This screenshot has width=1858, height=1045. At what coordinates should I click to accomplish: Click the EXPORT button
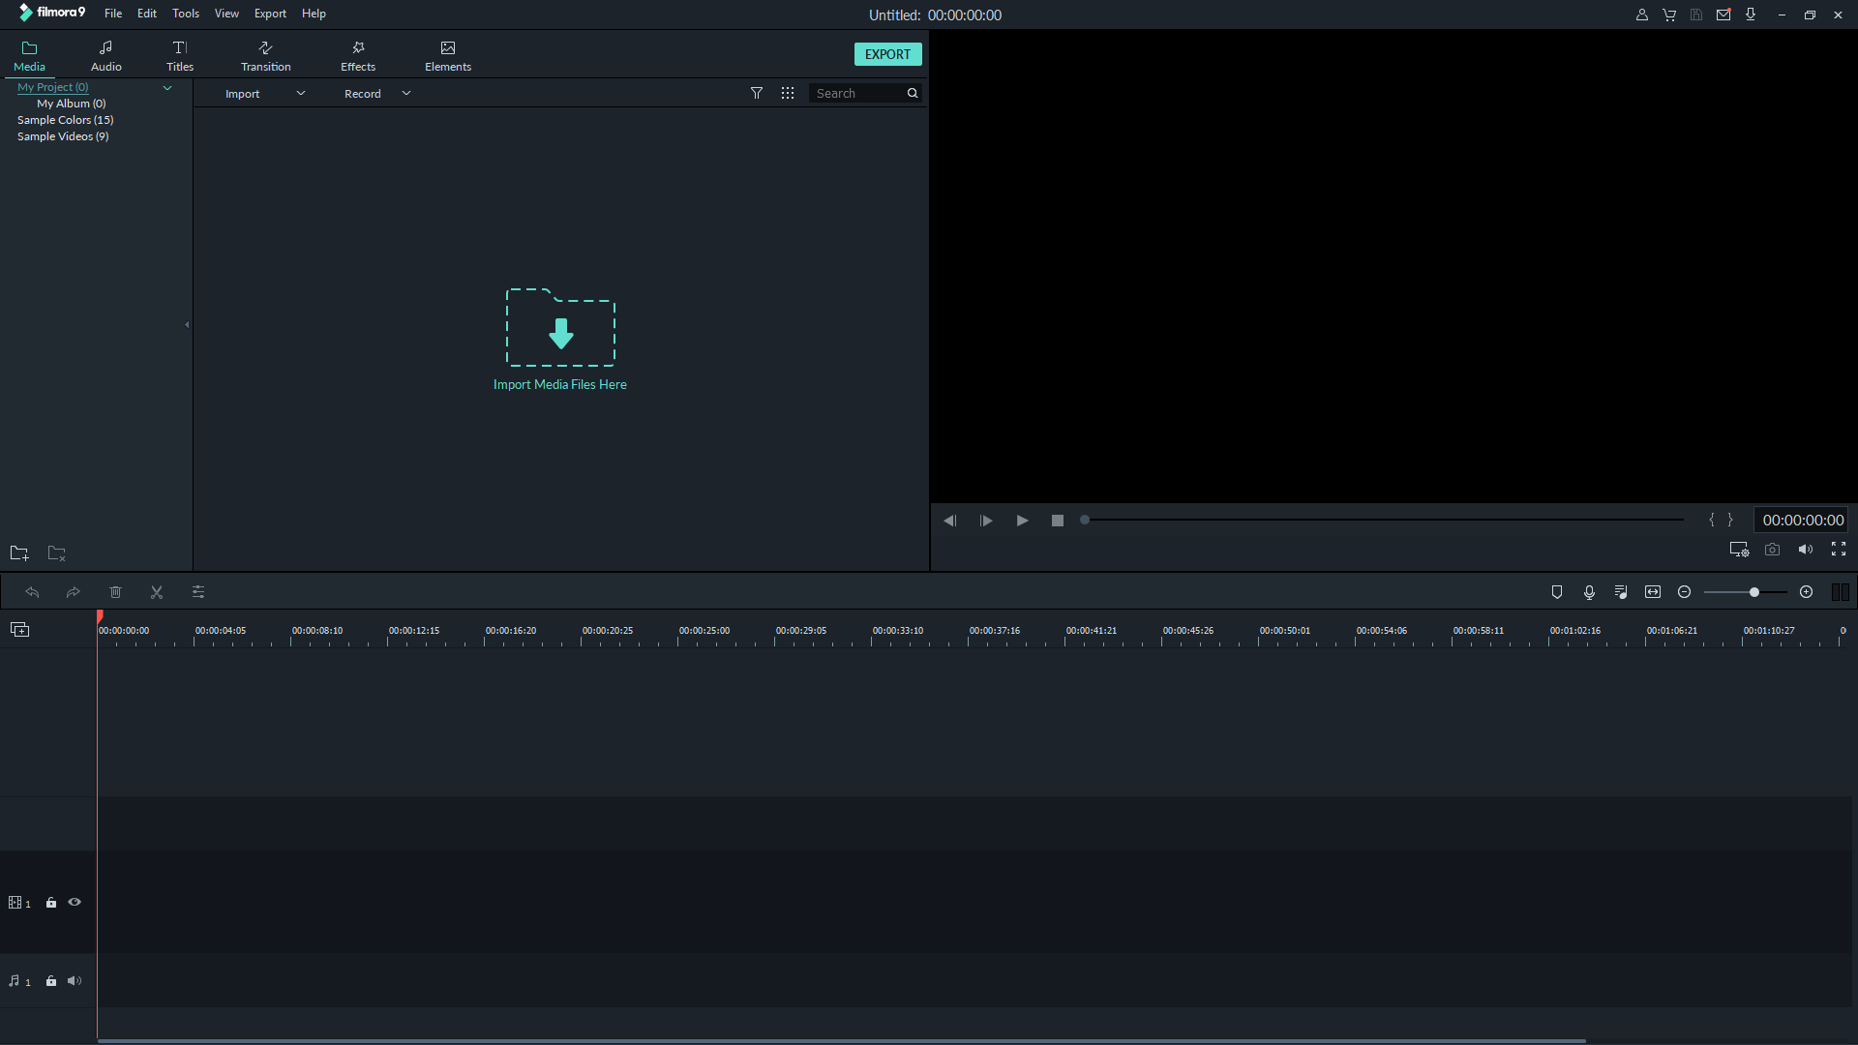[x=887, y=54]
